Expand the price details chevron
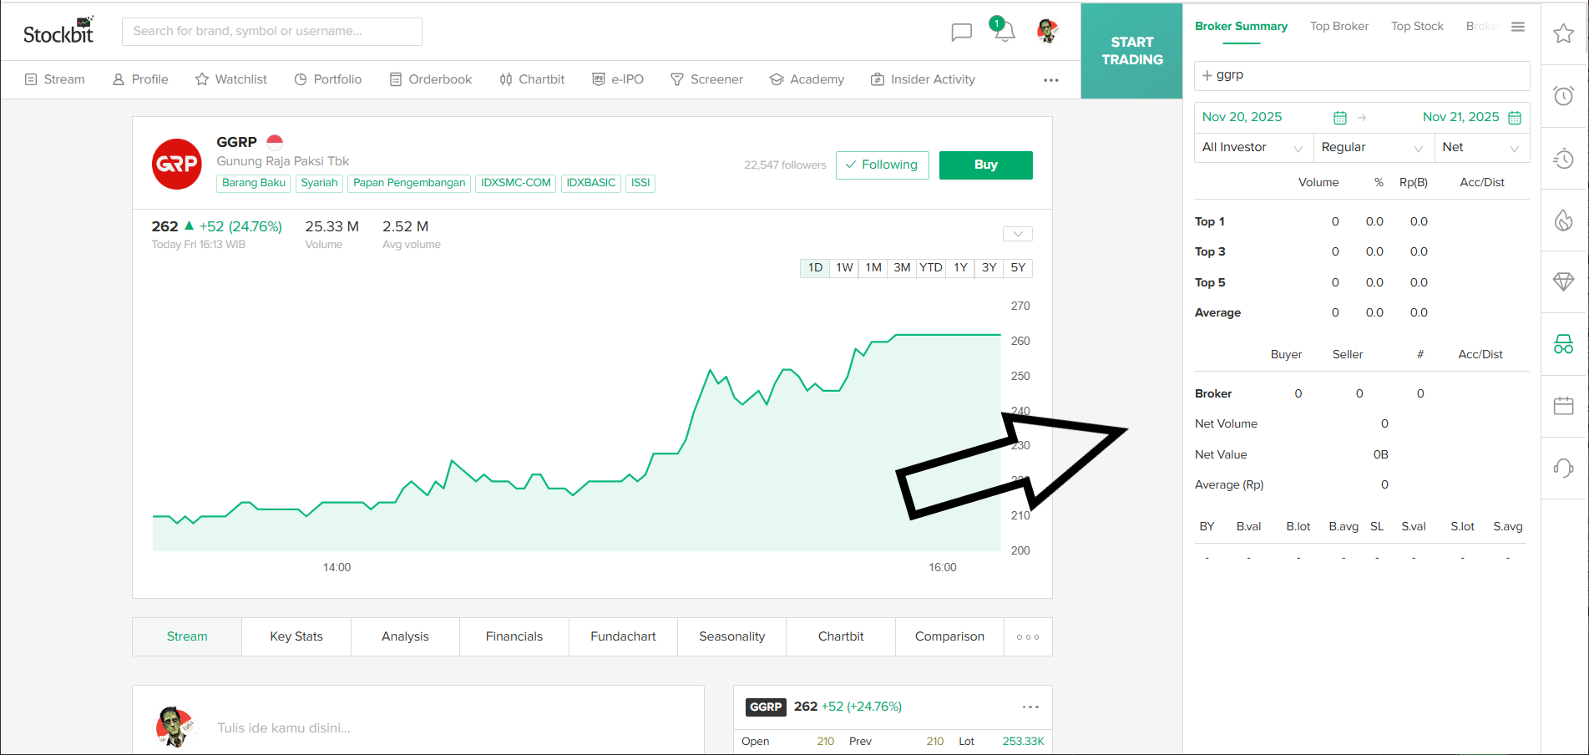This screenshot has height=755, width=1589. pos(1018,234)
